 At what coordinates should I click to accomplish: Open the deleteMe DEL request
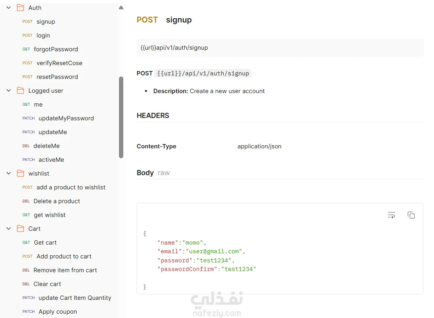pyautogui.click(x=46, y=146)
